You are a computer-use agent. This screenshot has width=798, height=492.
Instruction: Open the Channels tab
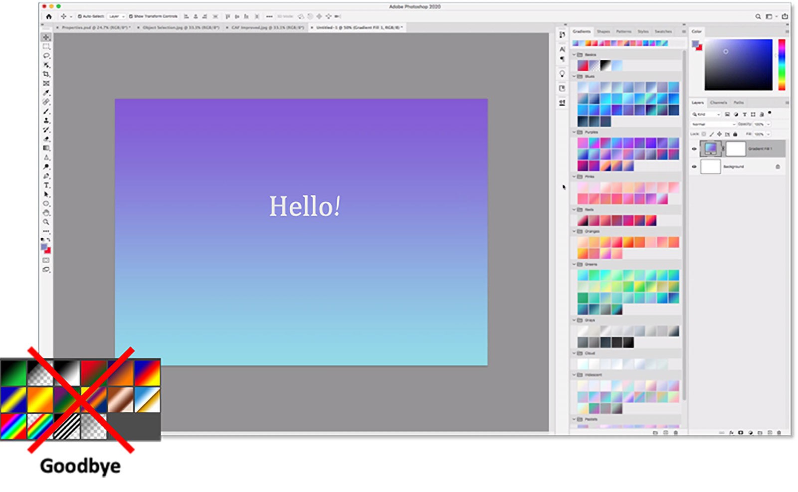(x=718, y=103)
